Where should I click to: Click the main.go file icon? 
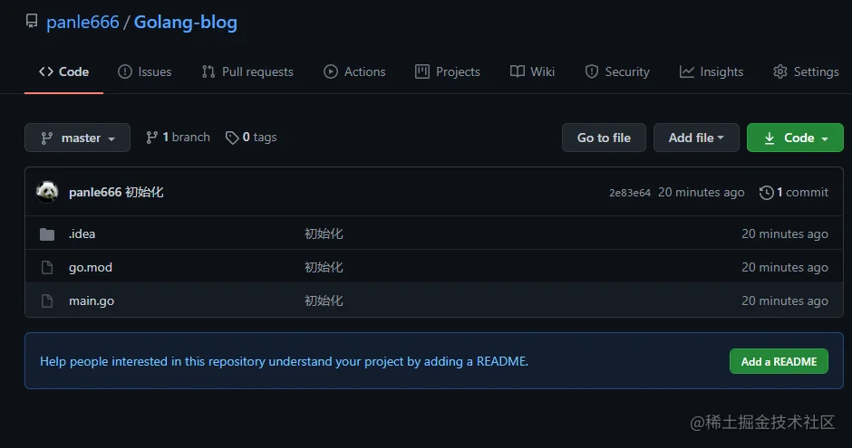point(47,301)
